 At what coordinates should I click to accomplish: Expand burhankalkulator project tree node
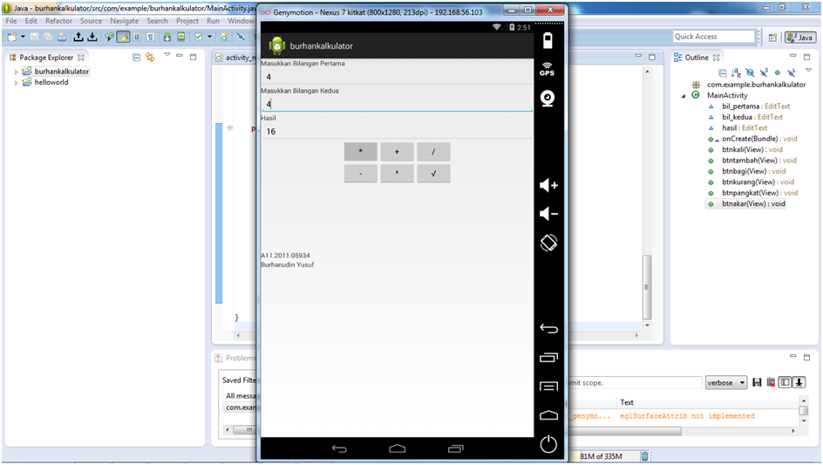17,72
